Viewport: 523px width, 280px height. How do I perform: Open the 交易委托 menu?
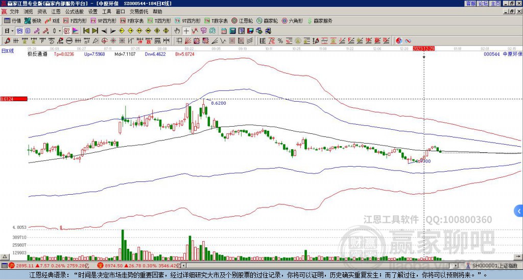pyautogui.click(x=139, y=12)
